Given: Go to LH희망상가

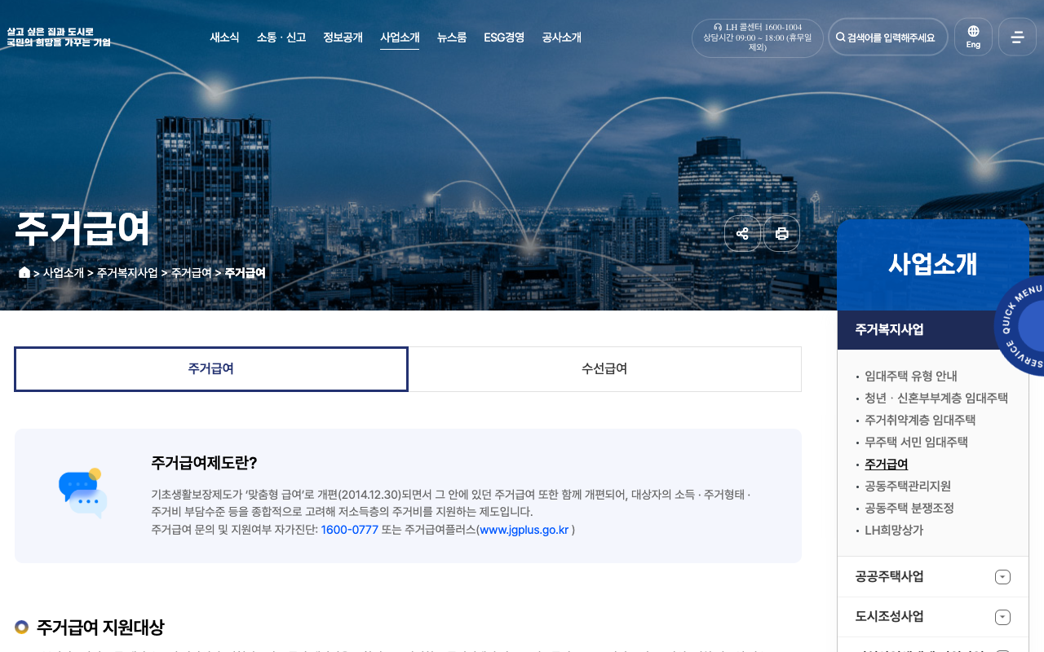Looking at the screenshot, I should 894,531.
